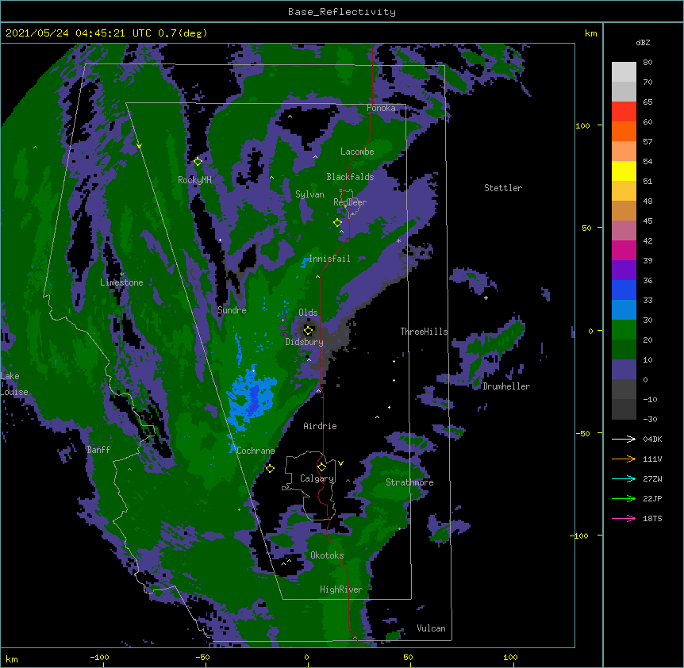Click the Calgary city label

click(x=317, y=478)
